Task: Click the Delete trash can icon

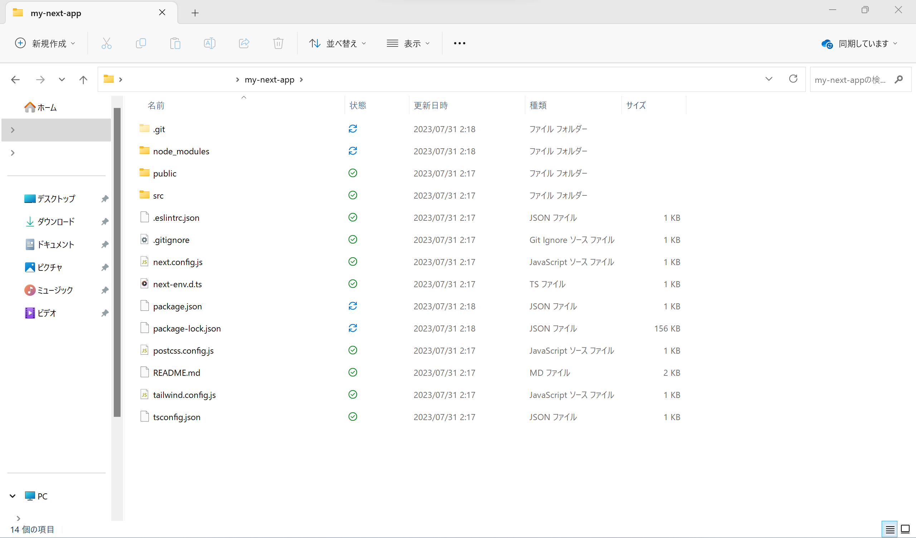Action: coord(278,43)
